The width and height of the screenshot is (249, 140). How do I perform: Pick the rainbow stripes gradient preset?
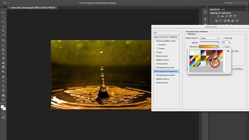click(x=192, y=64)
